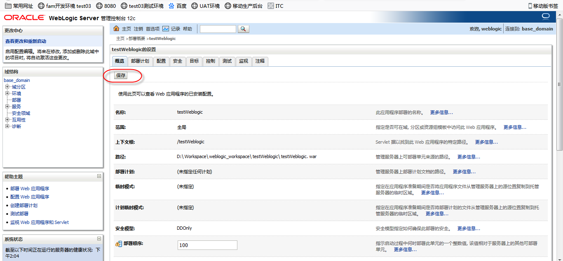Click 部署概要 in the breadcrumb
Image resolution: width=563 pixels, height=261 pixels.
coord(136,38)
